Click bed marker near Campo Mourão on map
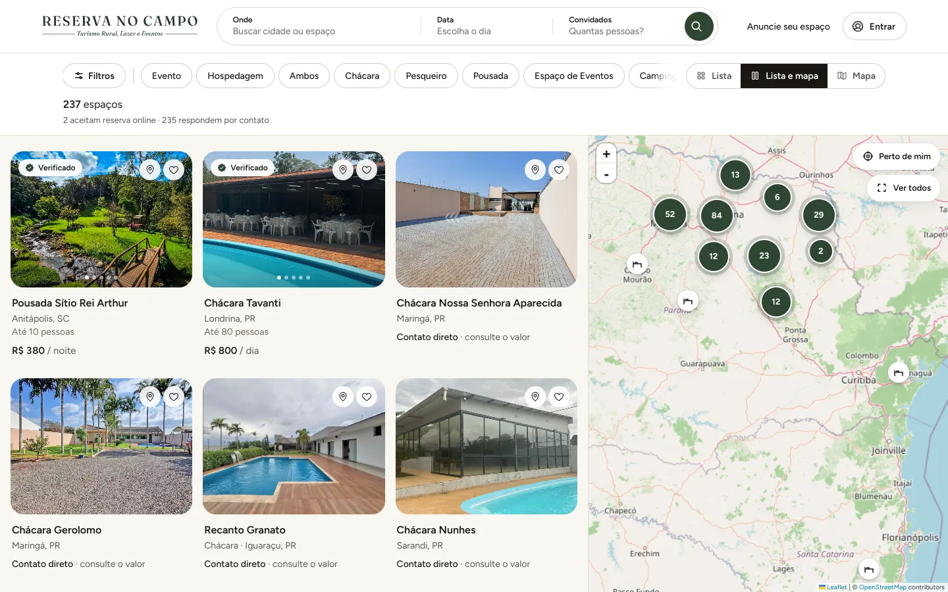The image size is (948, 592). click(637, 264)
